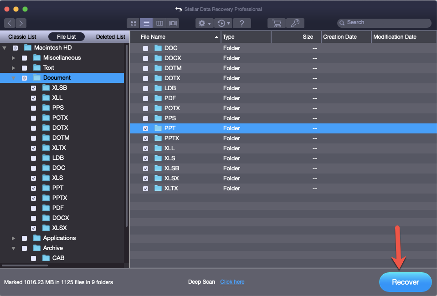The height and width of the screenshot is (296, 437).
Task: Open the shopping cart purchase icon
Action: [276, 23]
